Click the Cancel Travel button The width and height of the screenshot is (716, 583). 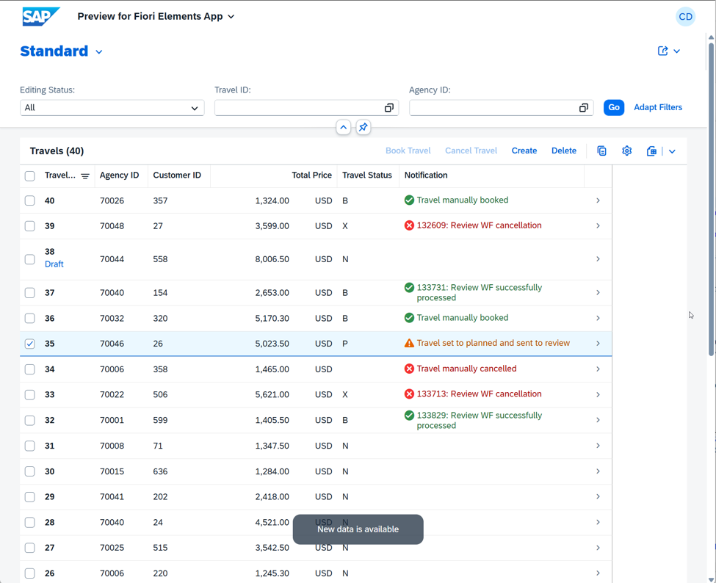pyautogui.click(x=471, y=151)
